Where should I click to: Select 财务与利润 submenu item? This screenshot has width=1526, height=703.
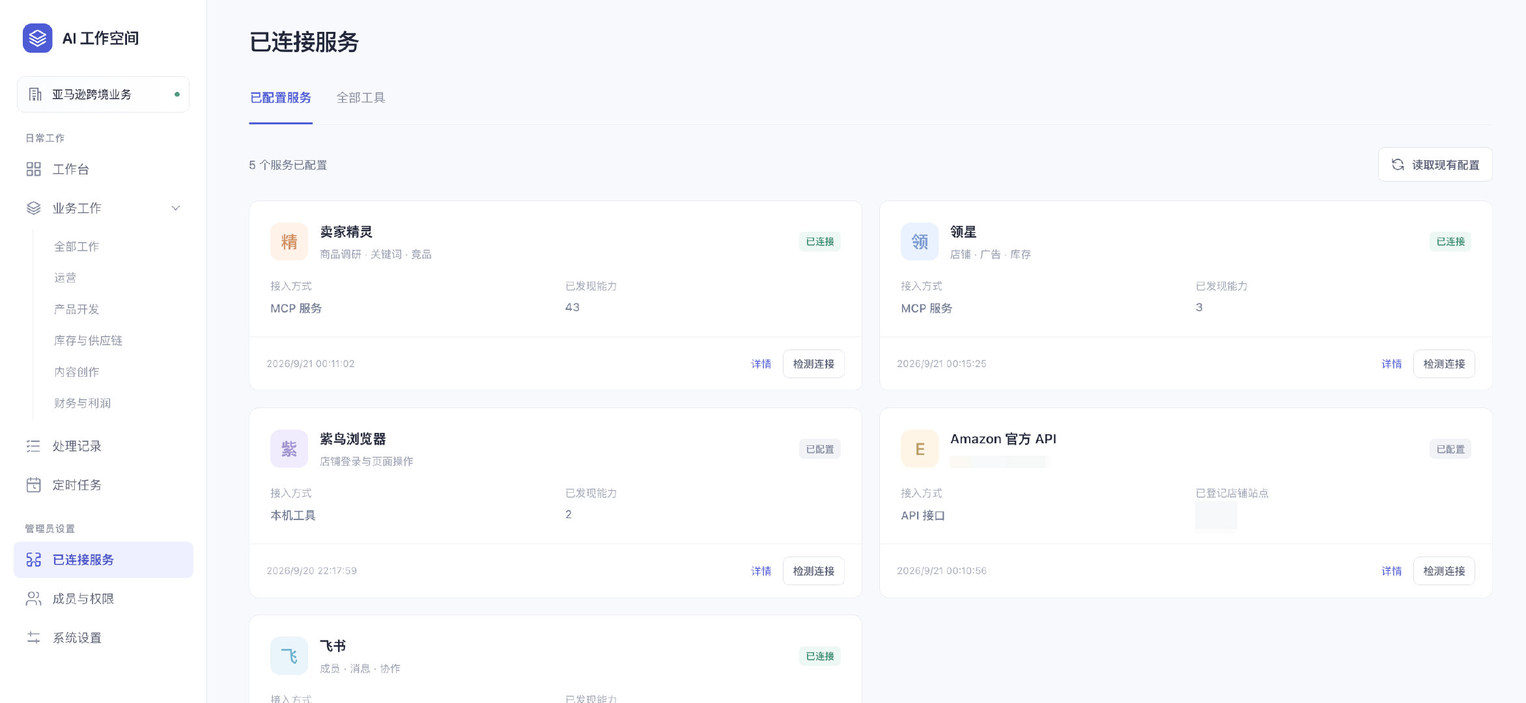82,403
